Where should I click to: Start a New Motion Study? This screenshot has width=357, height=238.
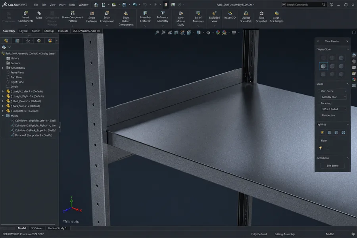point(181,19)
